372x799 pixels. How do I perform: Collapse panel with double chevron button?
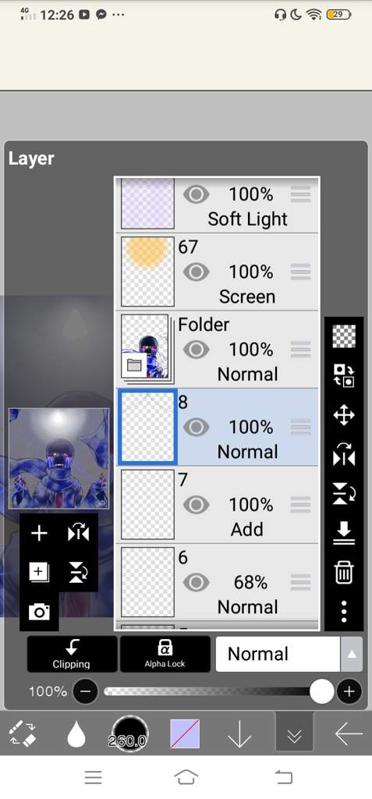(294, 733)
